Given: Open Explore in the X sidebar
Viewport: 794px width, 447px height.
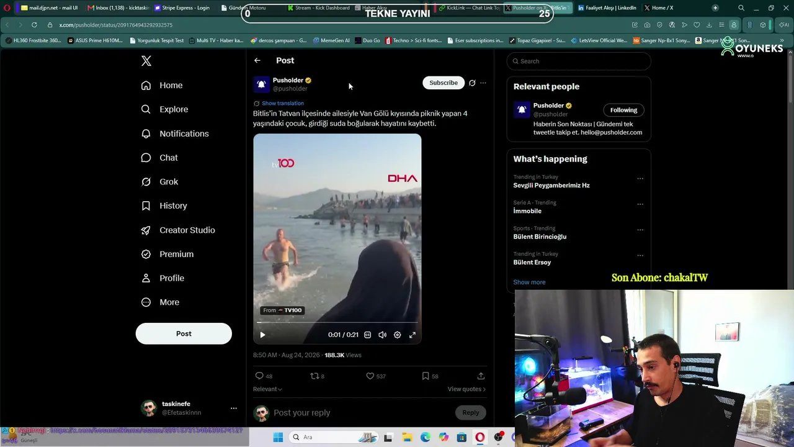Looking at the screenshot, I should [x=164, y=109].
